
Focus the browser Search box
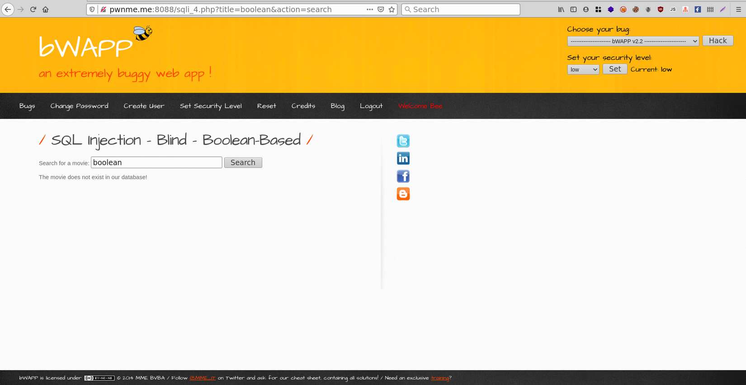[x=461, y=9]
